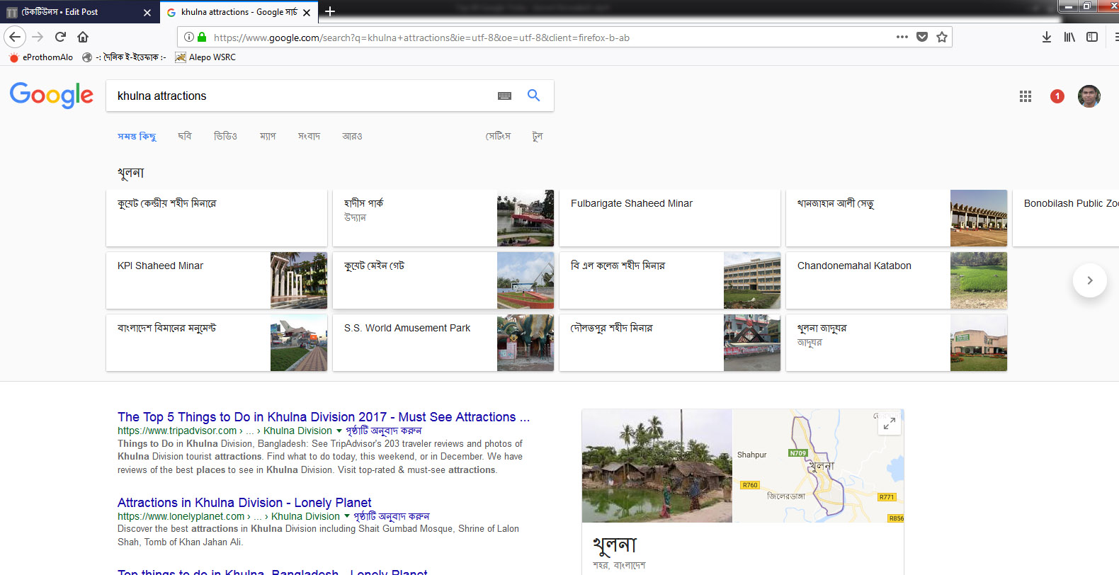Viewport: 1119px width, 575px height.
Task: Open the Firefox library menu
Action: coord(1069,37)
